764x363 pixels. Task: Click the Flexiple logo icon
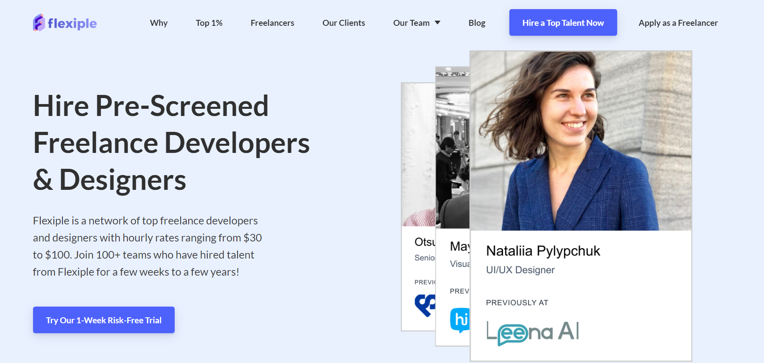pos(39,23)
